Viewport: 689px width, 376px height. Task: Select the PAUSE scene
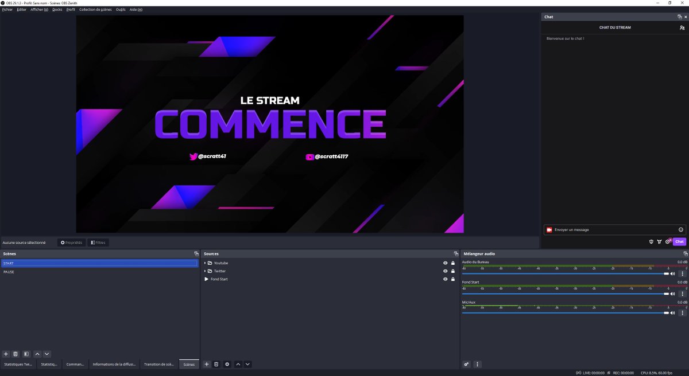click(x=100, y=272)
